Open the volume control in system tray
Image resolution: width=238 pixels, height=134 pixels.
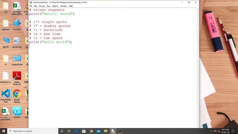(x=215, y=131)
